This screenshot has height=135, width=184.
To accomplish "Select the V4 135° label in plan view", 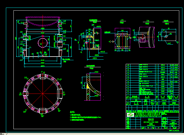I will [x=59, y=110].
